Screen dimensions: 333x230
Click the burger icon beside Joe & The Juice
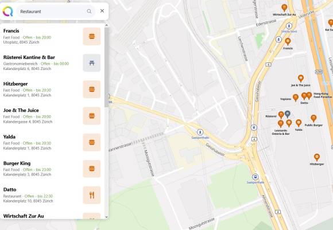pos(92,116)
